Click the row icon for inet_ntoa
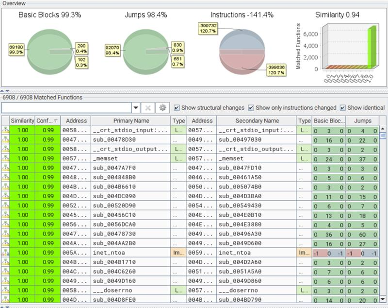 [5, 253]
